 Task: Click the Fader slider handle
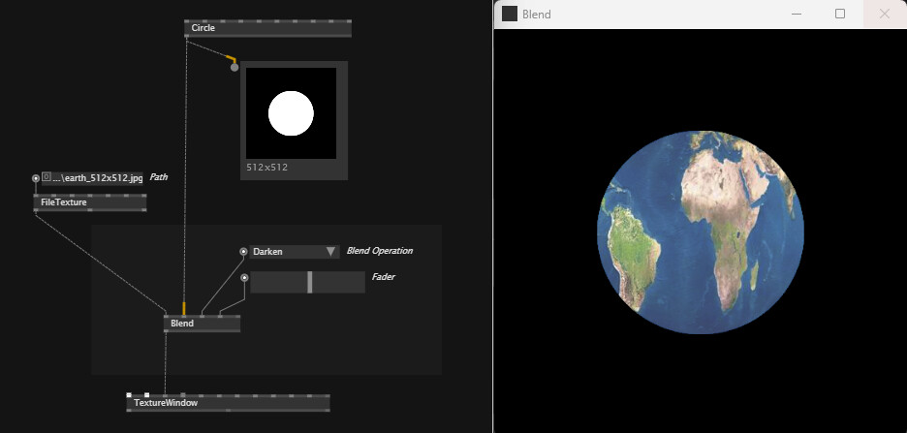pyautogui.click(x=310, y=282)
